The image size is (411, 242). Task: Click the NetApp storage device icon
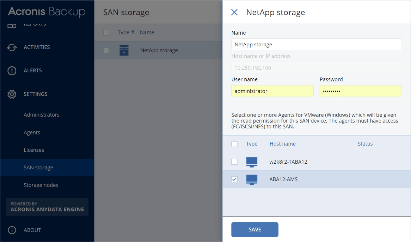point(124,50)
